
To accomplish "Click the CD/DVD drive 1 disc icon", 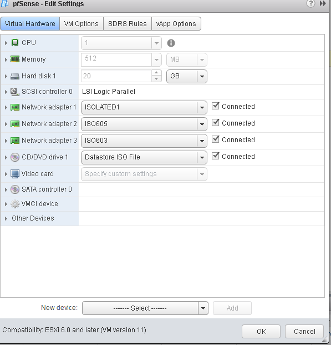I will 15,157.
